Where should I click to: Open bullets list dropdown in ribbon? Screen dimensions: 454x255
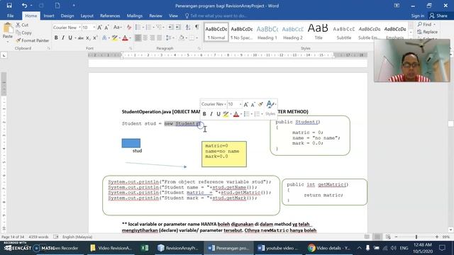click(143, 27)
